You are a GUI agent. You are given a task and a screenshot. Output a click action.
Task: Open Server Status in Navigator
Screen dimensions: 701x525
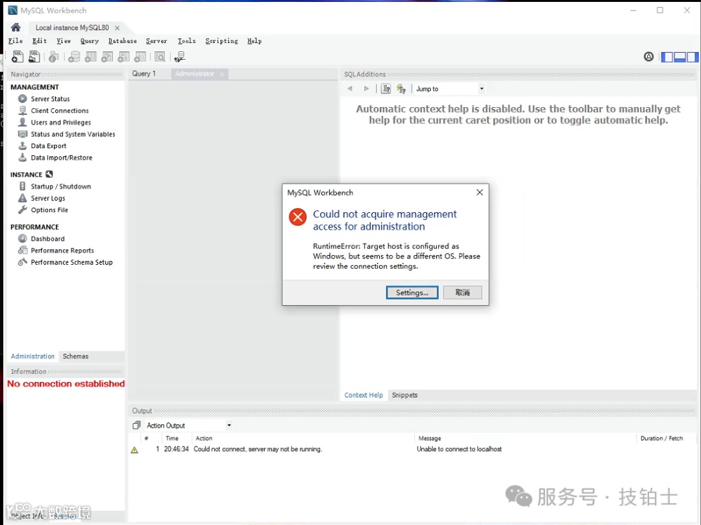point(50,99)
